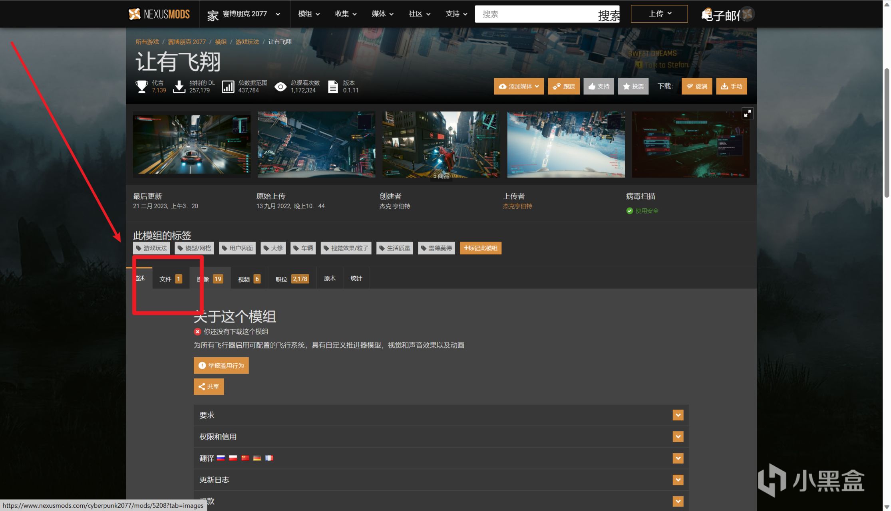Switch to the 职位 posts tab
Image resolution: width=891 pixels, height=511 pixels.
pos(292,279)
